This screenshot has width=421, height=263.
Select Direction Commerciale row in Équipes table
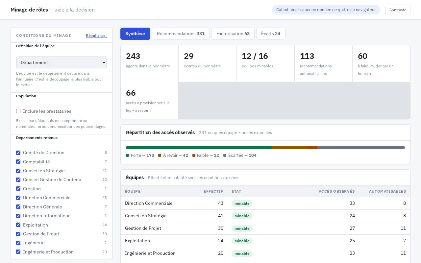click(265, 203)
